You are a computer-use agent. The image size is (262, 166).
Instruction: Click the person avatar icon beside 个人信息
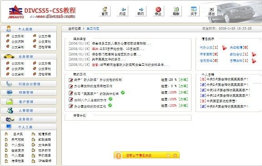tap(9, 29)
